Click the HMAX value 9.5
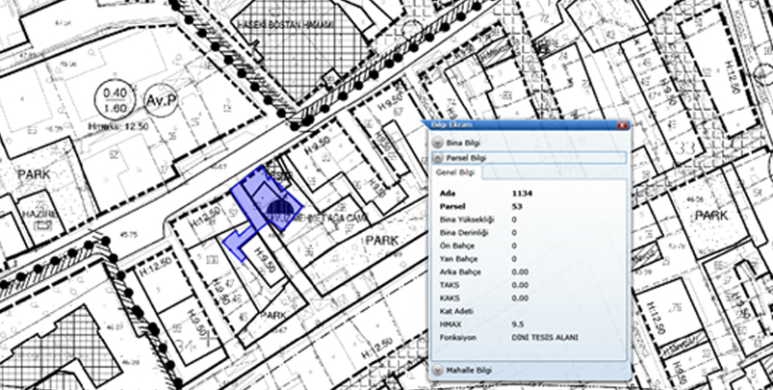 (x=518, y=326)
